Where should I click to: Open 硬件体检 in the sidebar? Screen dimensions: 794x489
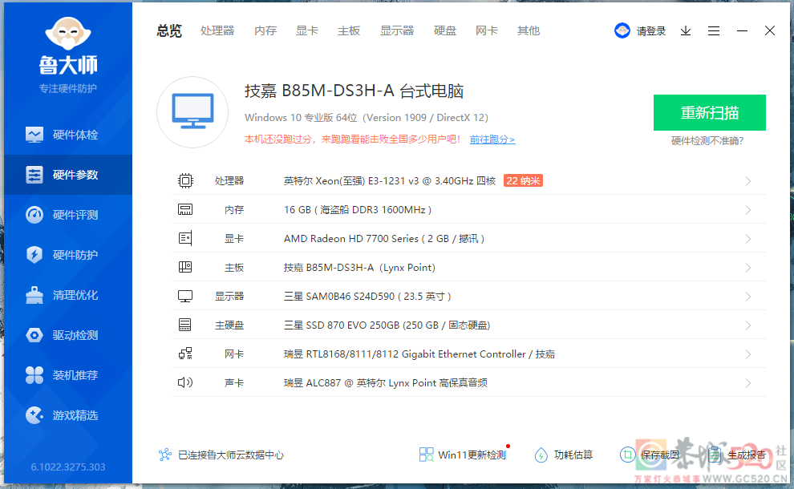(x=68, y=135)
